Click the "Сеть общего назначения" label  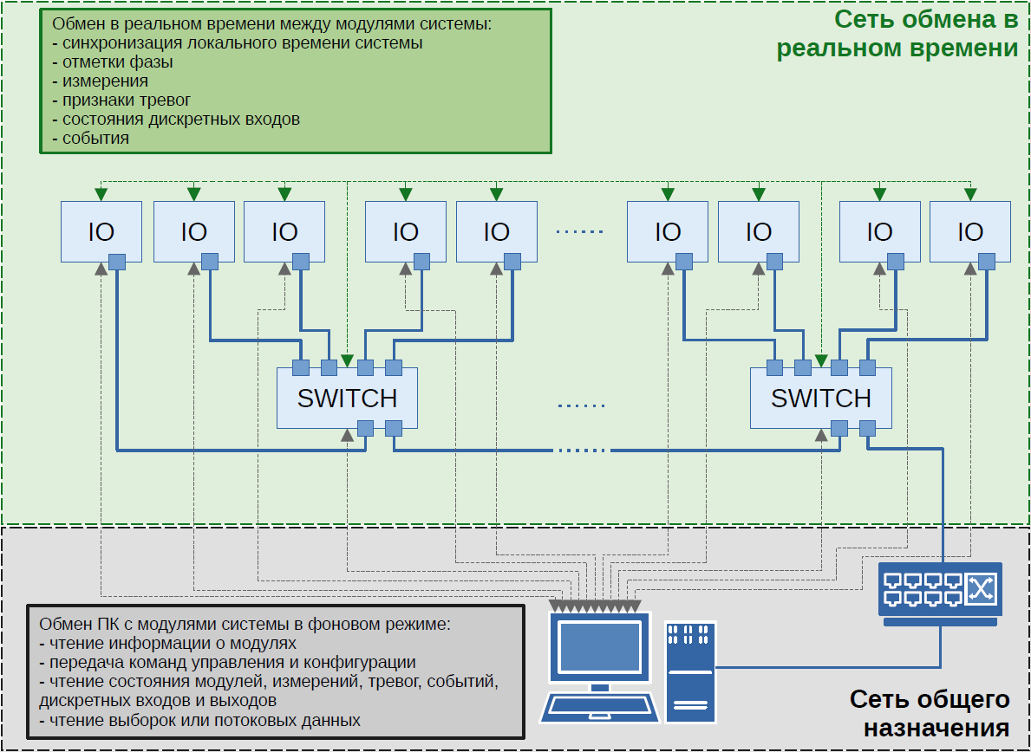click(x=930, y=712)
